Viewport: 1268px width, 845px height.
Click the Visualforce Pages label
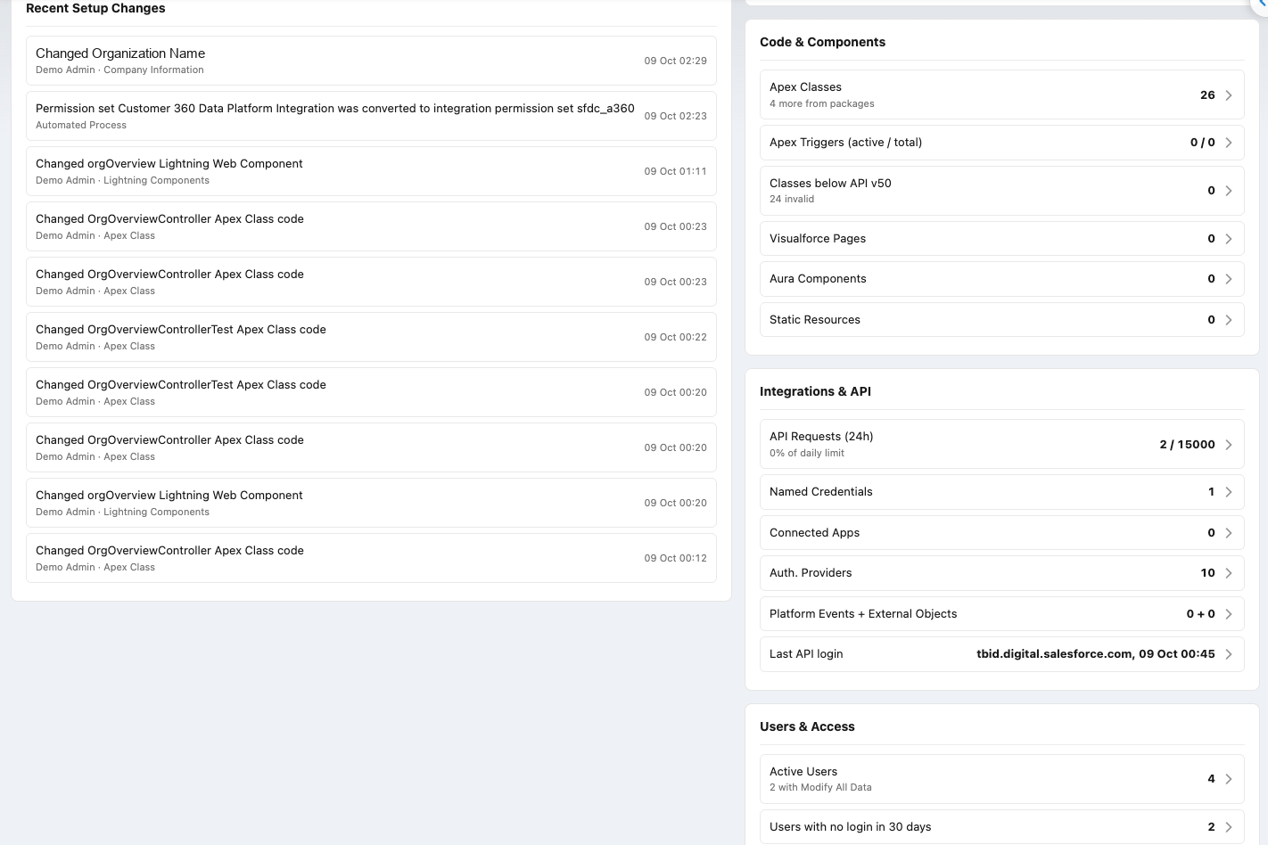click(x=818, y=239)
